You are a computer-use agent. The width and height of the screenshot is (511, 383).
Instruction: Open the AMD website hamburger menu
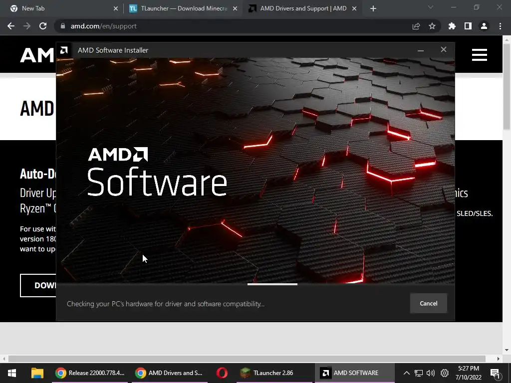point(480,55)
